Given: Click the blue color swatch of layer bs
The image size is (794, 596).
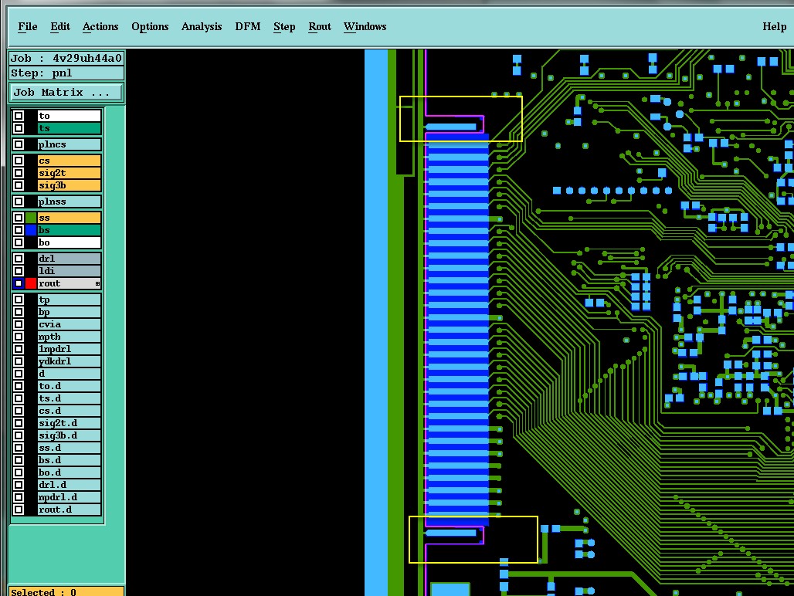Looking at the screenshot, I should click(31, 230).
